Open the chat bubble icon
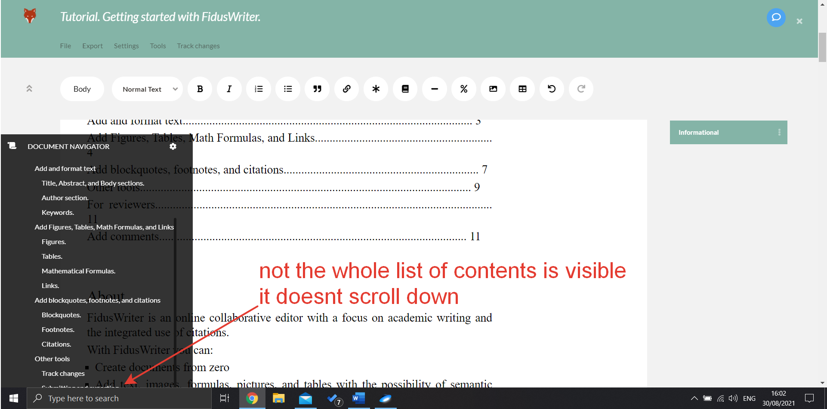The image size is (827, 409). click(x=776, y=18)
